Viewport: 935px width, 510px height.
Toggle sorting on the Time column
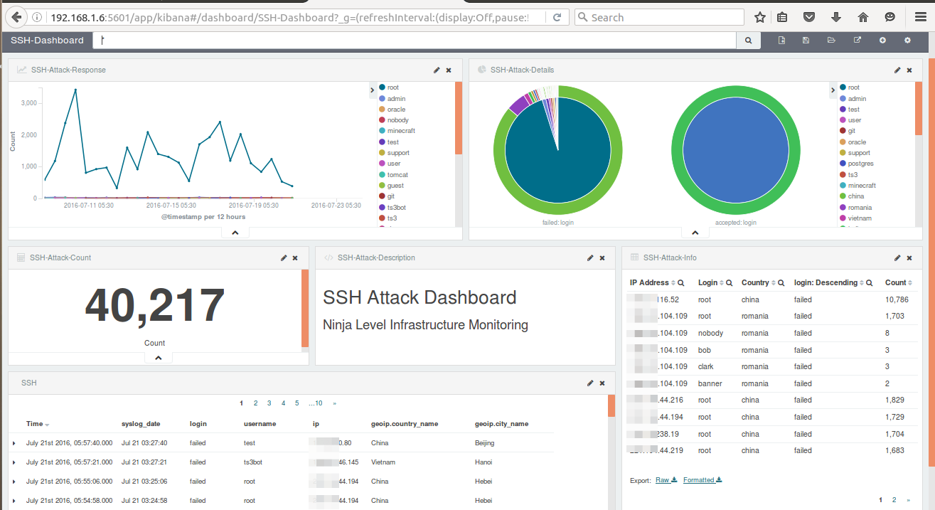(x=36, y=423)
